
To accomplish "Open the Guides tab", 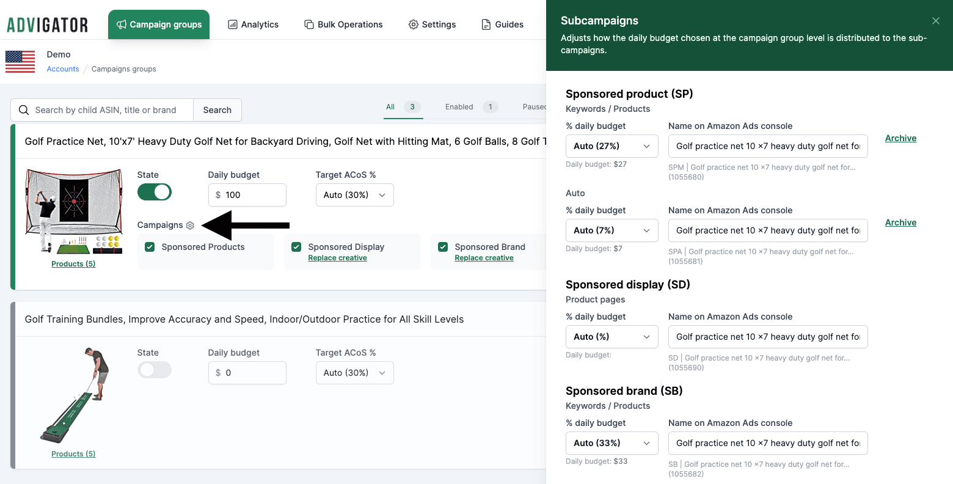I will point(502,24).
